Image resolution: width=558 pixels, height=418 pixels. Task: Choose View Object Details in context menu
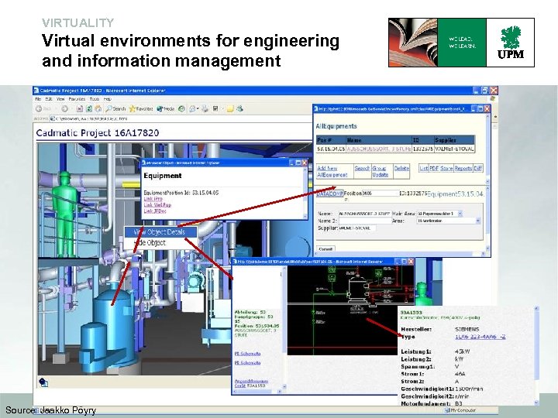point(160,232)
